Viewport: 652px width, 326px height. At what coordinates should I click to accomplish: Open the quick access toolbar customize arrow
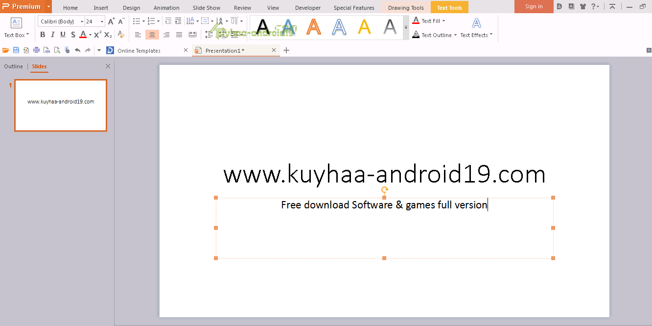[99, 50]
